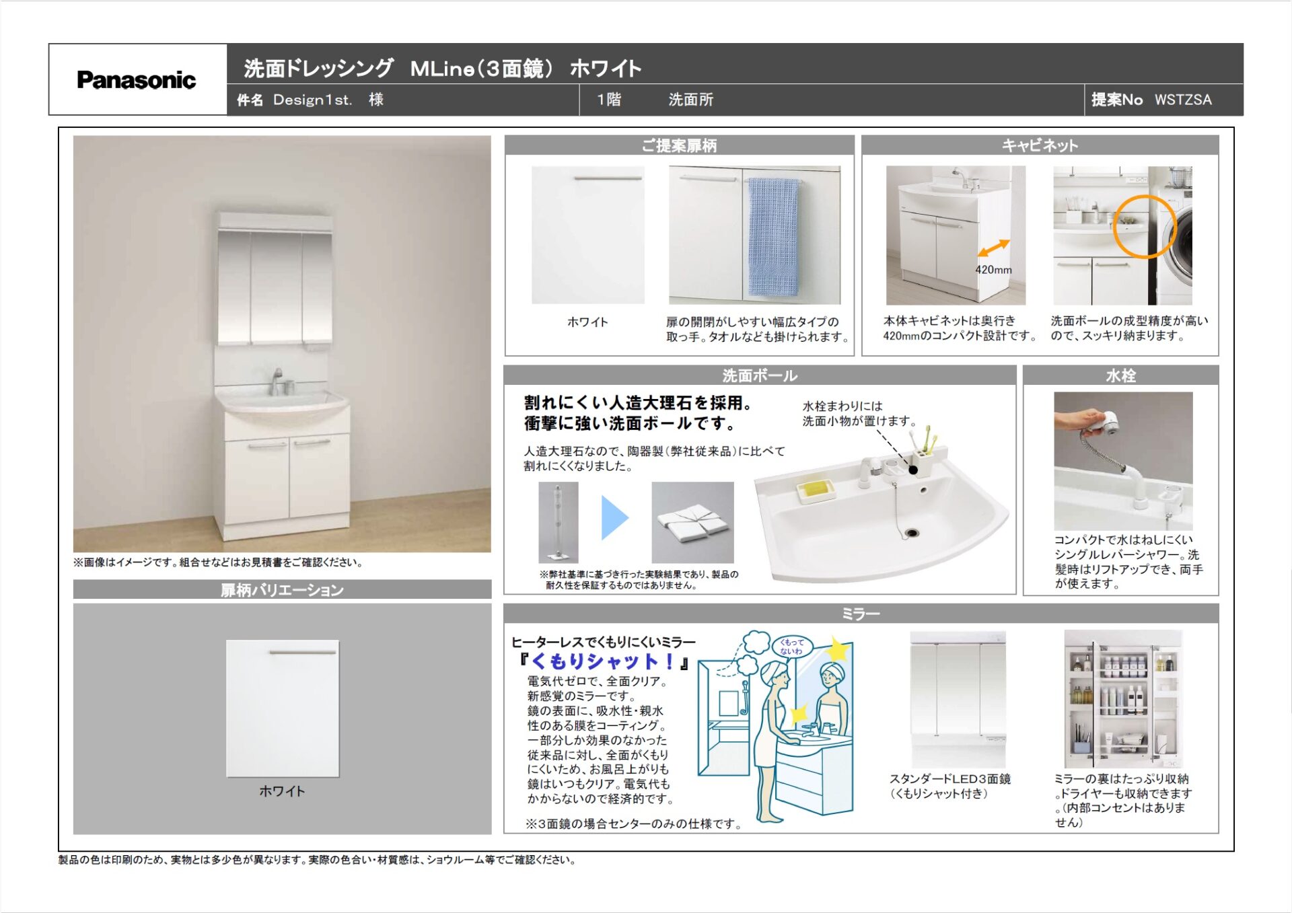Open the standard LED three-way mirror photo

pyautogui.click(x=958, y=699)
